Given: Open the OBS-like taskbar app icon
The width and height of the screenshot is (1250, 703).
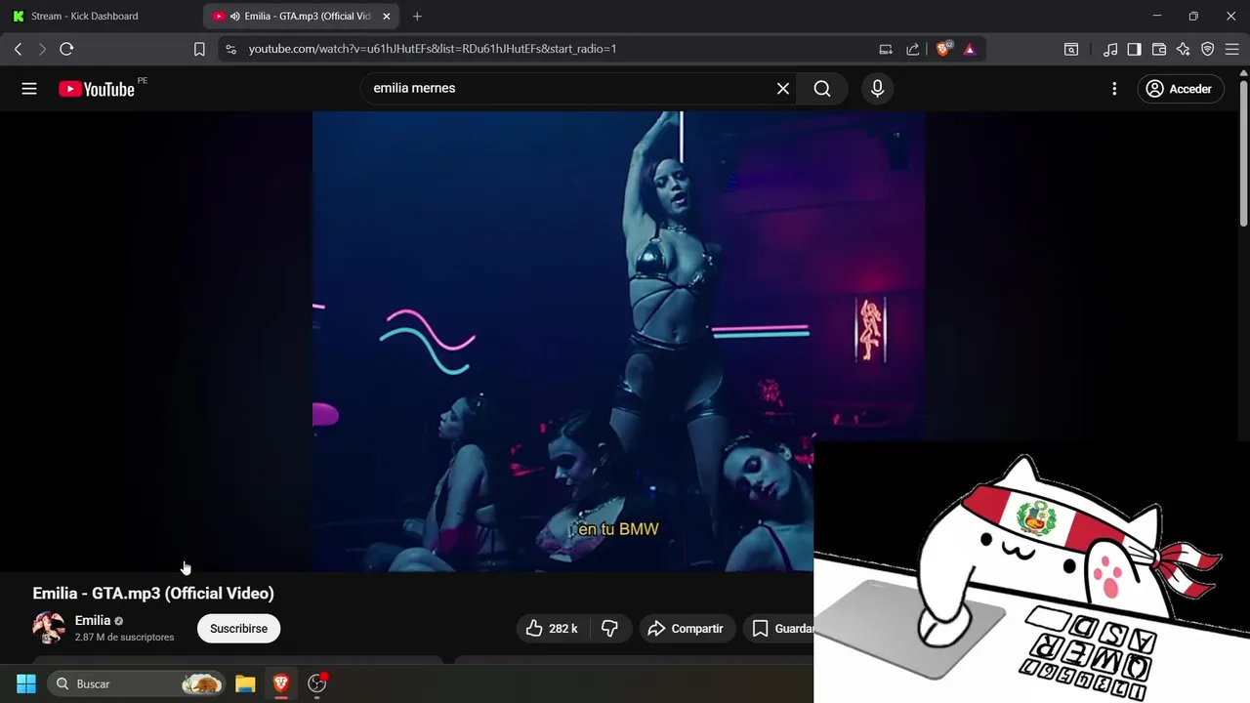Looking at the screenshot, I should click(x=317, y=683).
